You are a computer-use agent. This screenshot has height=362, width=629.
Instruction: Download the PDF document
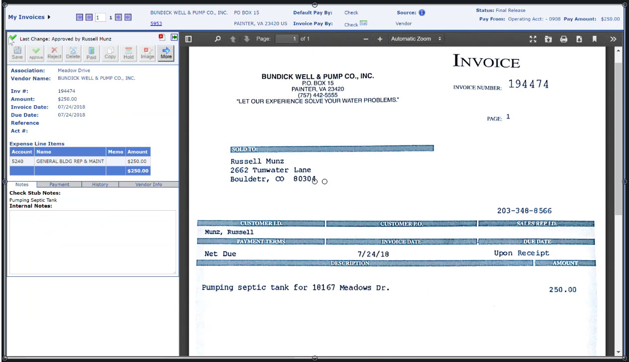point(579,39)
